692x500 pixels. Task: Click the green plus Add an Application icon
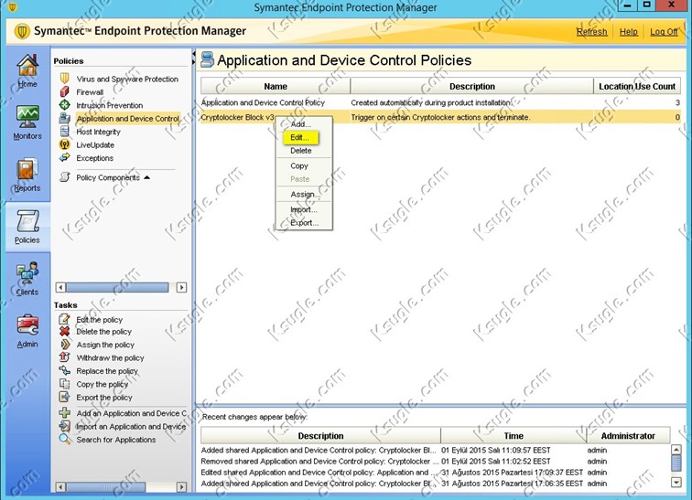coord(64,413)
